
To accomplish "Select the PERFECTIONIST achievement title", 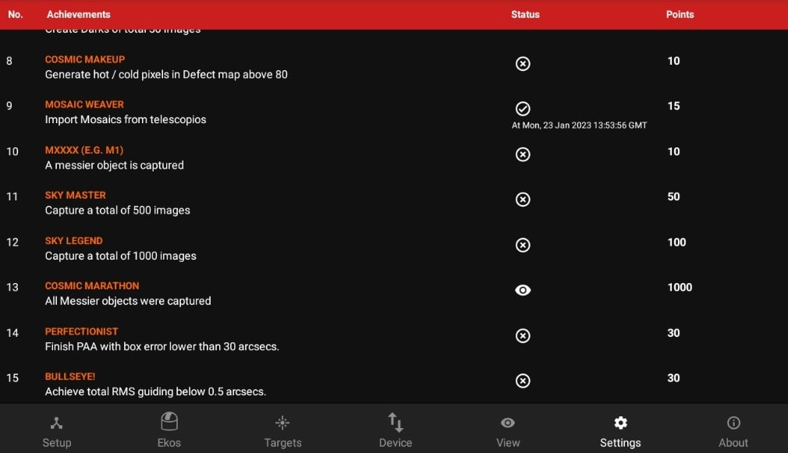I will [81, 331].
